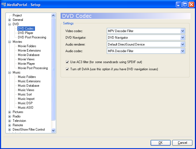
Task: Select Project in the tree
Action: pos(17,15)
